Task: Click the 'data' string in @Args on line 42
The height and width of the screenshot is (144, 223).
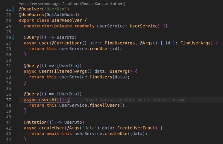Action: point(89,128)
